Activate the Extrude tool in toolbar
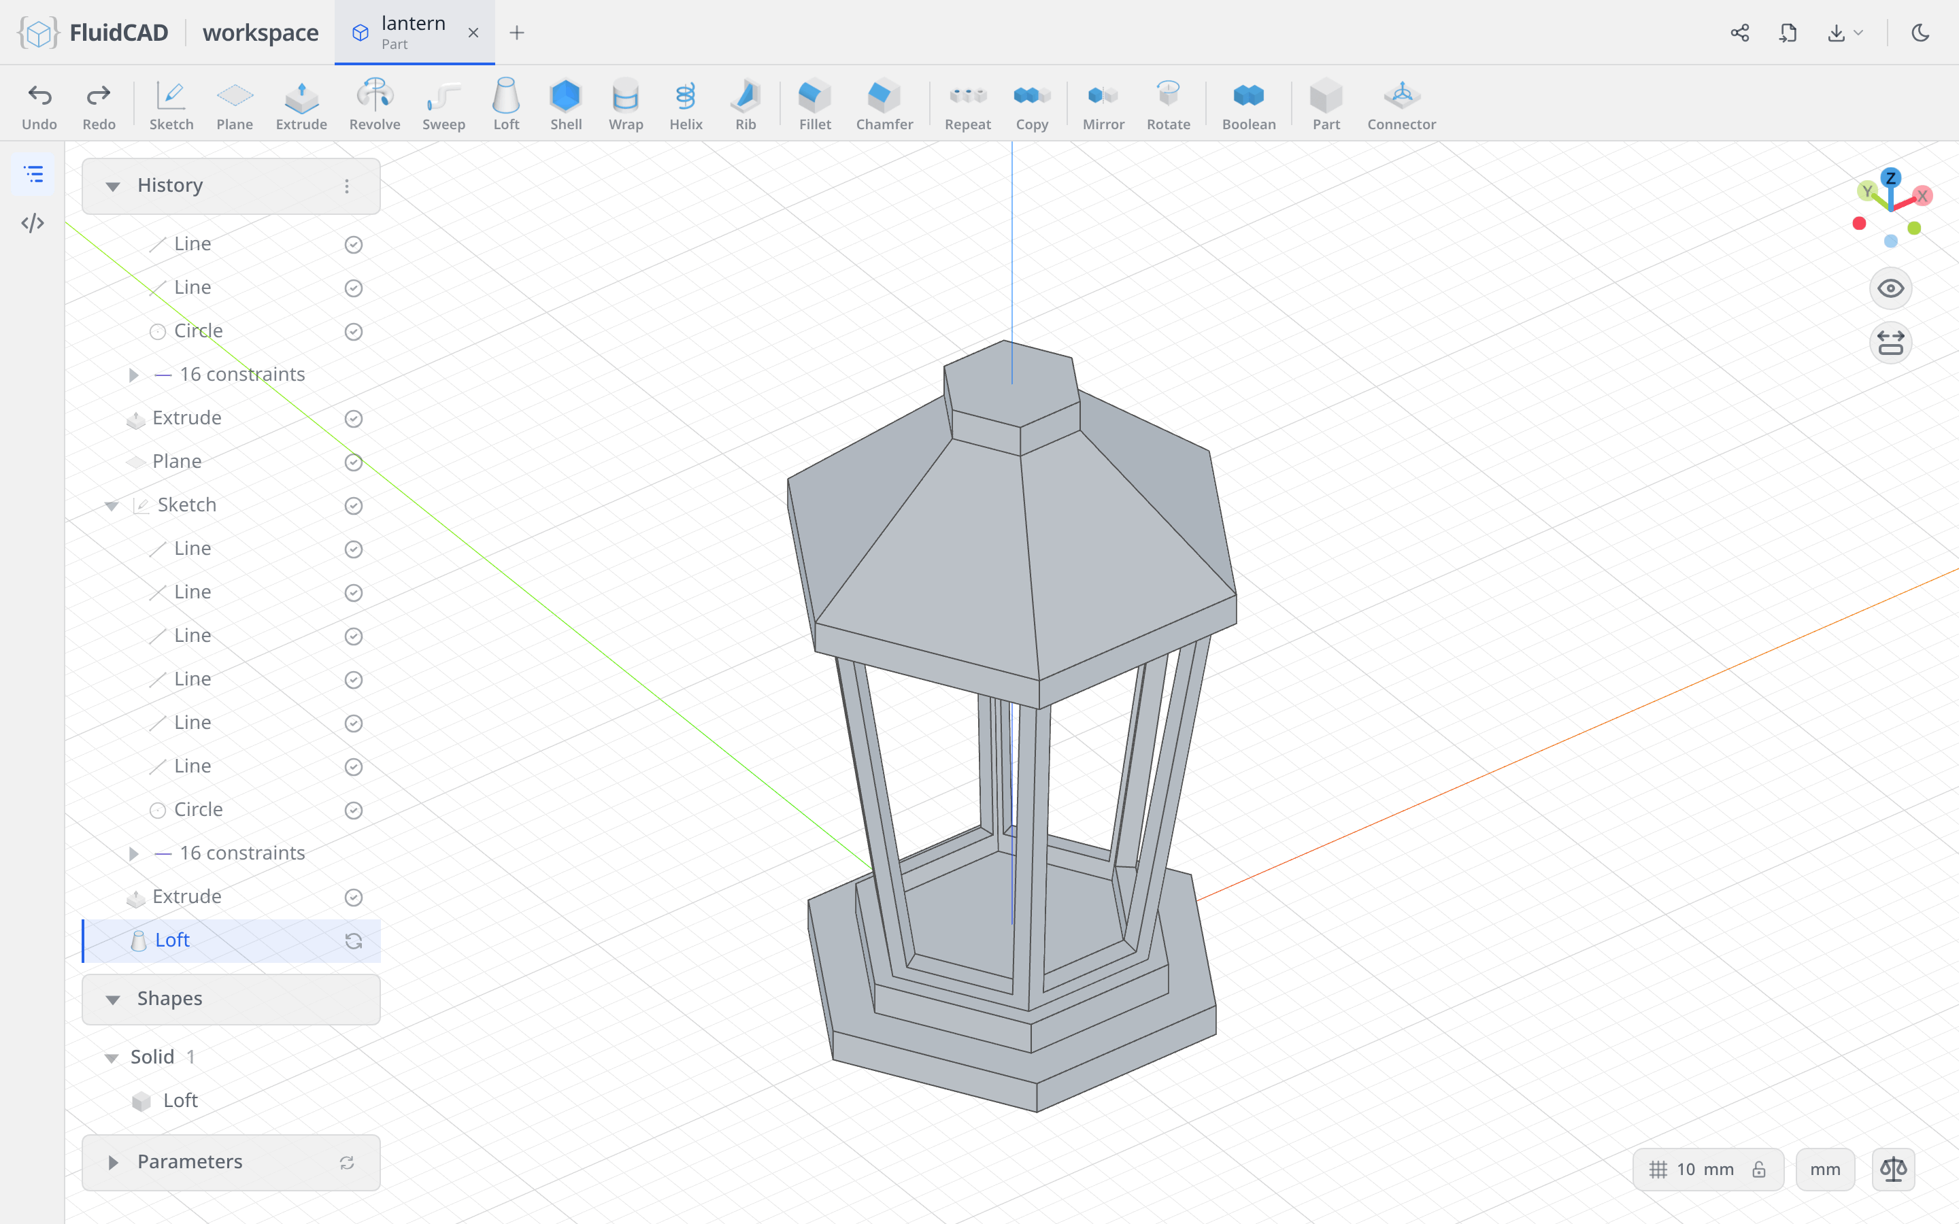The height and width of the screenshot is (1224, 1959). click(x=301, y=105)
